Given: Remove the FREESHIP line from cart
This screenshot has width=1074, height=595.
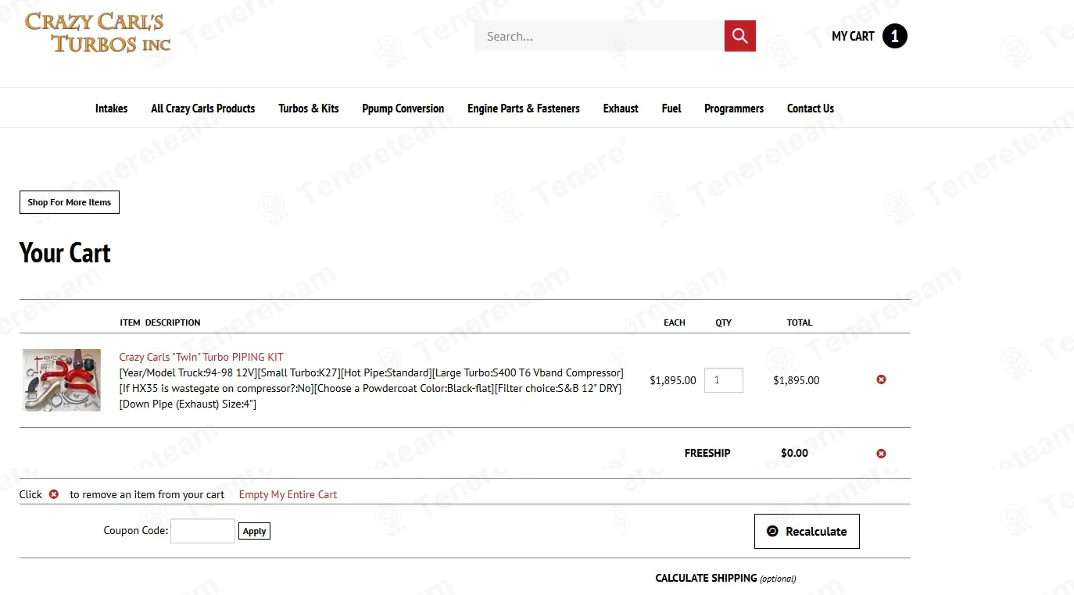Looking at the screenshot, I should [881, 454].
